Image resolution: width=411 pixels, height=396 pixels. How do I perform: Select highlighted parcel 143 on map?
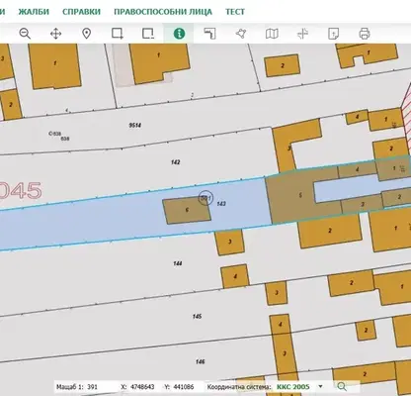tap(221, 204)
